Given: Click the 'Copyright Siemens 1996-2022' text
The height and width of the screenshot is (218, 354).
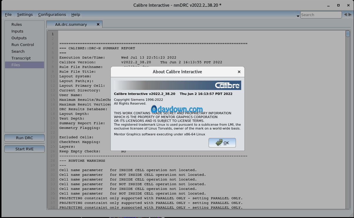Looking at the screenshot, I should [x=138, y=100].
